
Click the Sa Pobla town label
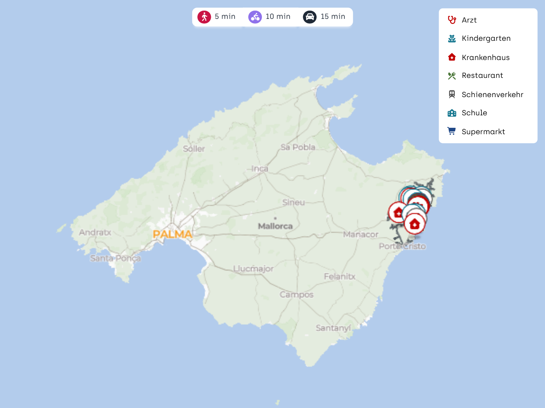[298, 147]
